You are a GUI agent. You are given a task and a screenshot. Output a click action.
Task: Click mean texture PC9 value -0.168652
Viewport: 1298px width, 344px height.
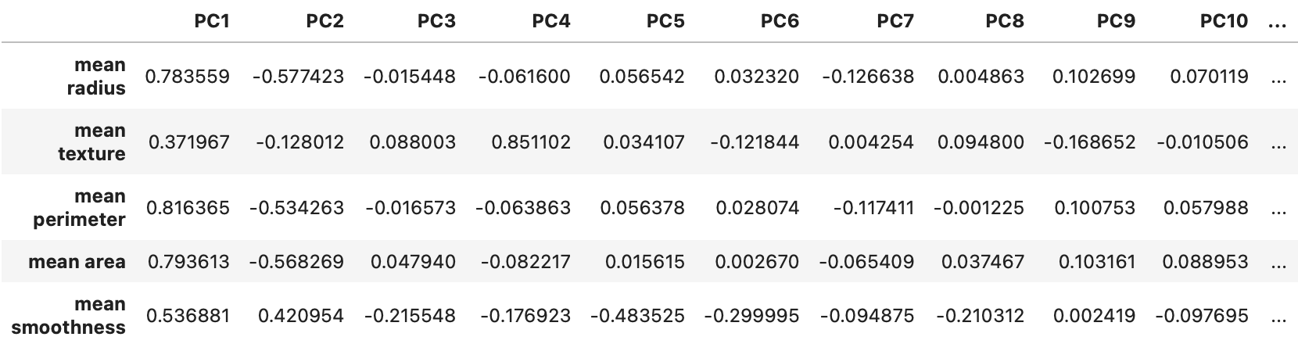(x=1088, y=142)
